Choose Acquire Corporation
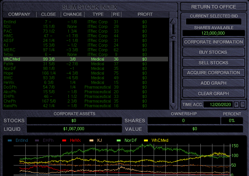Screen dimensions: 249x176 point(213,73)
